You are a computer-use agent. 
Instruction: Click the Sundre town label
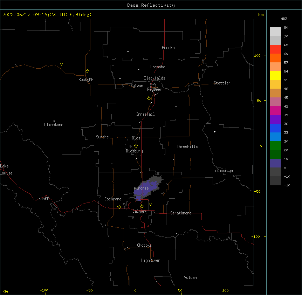click(102, 137)
